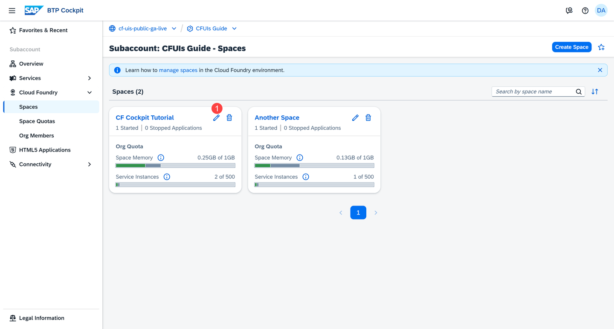The image size is (614, 329).
Task: Click the BTP Cockpit title text
Action: tap(65, 10)
